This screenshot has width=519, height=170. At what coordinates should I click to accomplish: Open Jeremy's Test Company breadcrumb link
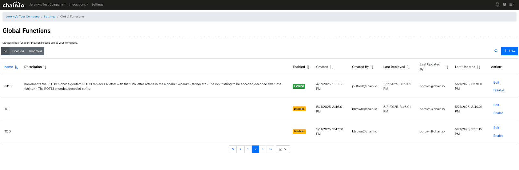[x=22, y=17]
